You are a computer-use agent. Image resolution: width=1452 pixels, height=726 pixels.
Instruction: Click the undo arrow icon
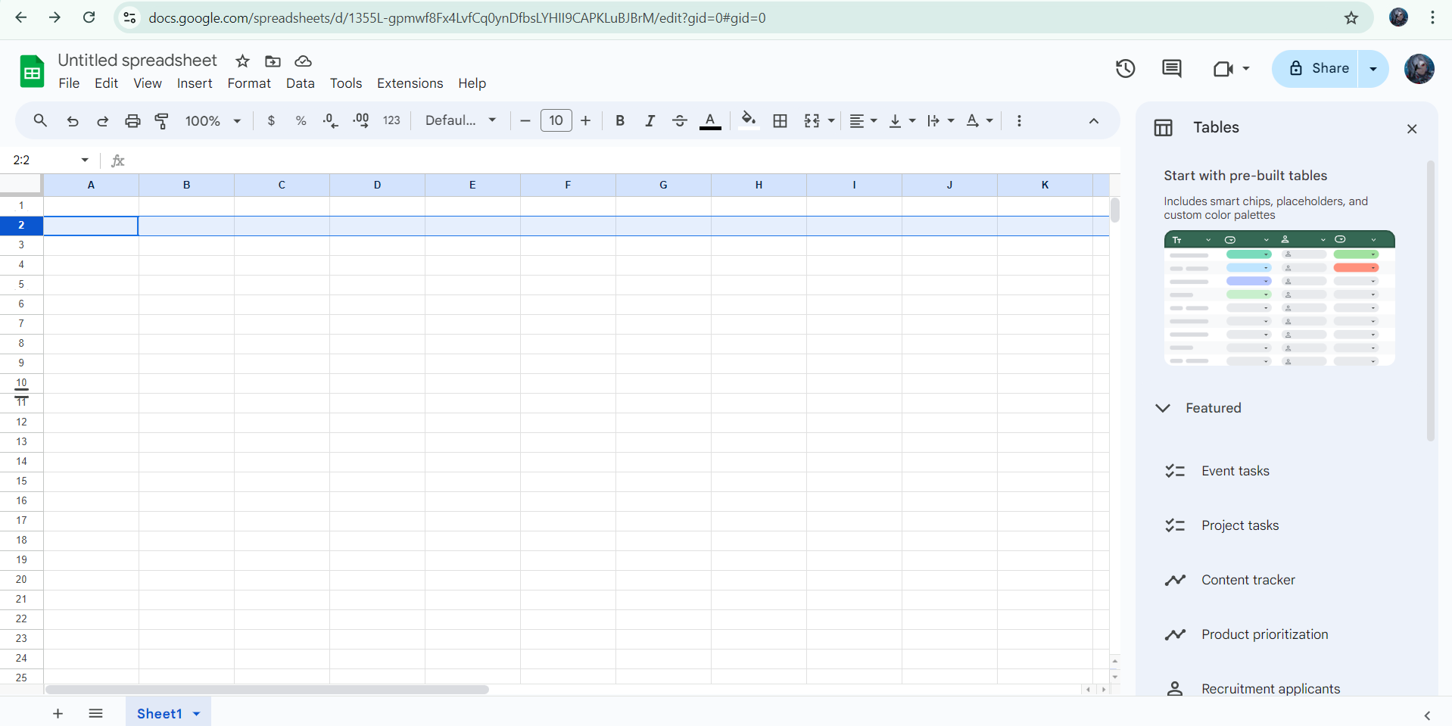pyautogui.click(x=73, y=121)
